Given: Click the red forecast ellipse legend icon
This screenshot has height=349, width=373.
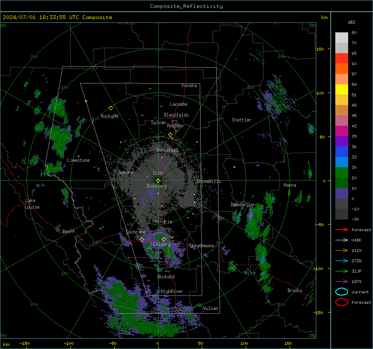Looking at the screenshot, I should point(342,302).
